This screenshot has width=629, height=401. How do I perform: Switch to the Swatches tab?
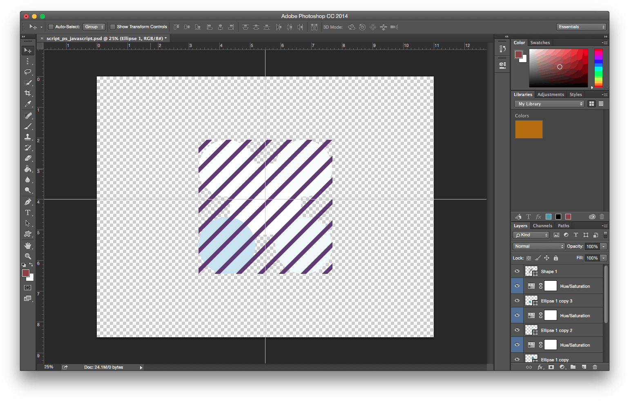540,43
